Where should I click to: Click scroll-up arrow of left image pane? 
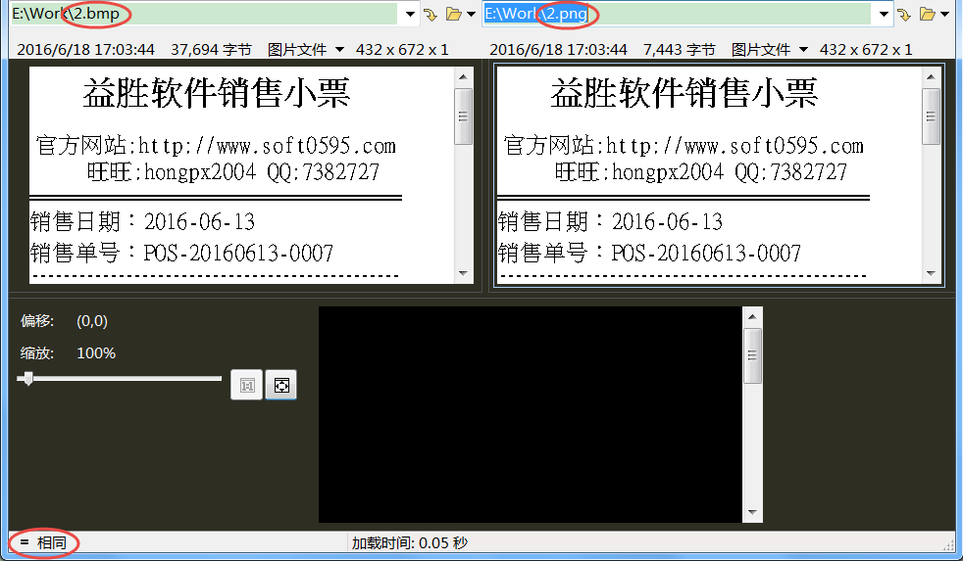[x=464, y=77]
